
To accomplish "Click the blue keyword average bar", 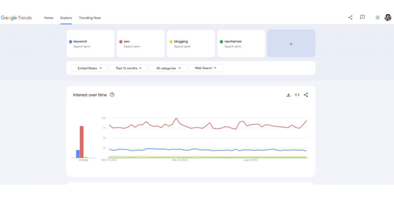I will 78,154.
